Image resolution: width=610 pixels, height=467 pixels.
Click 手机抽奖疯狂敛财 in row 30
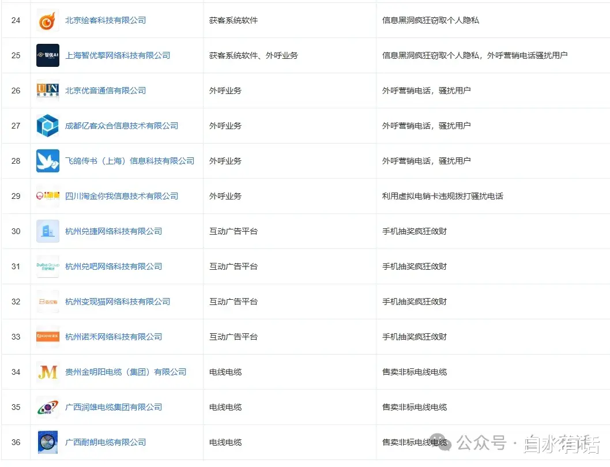pos(415,231)
